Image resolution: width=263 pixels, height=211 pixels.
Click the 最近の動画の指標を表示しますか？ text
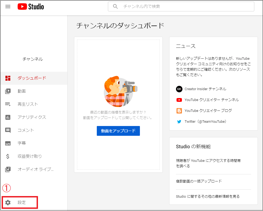point(118,112)
